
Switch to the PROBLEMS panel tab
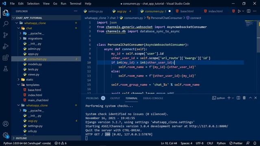click(x=95, y=98)
